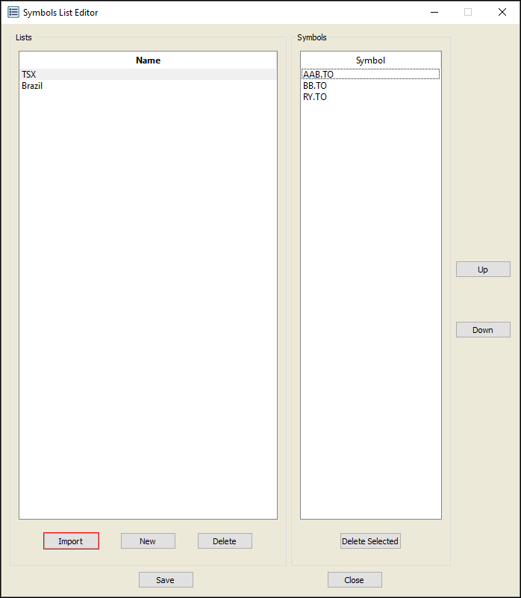Select the TSX list
This screenshot has height=598, width=521.
pos(29,75)
